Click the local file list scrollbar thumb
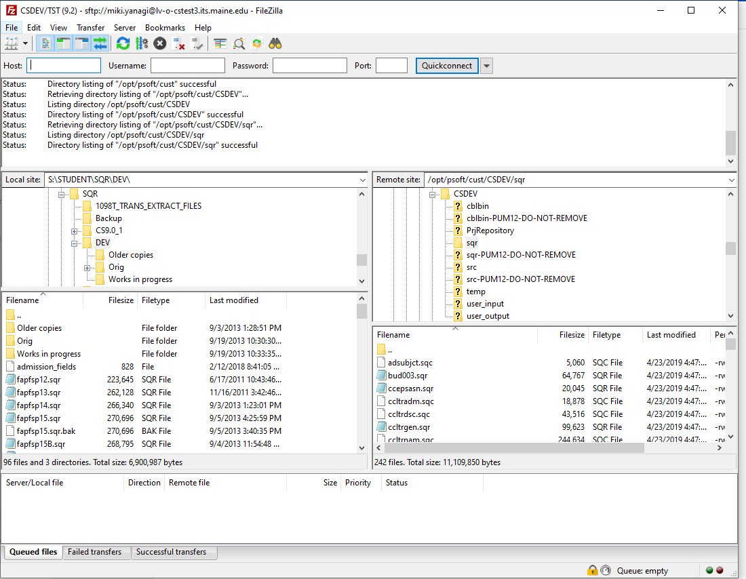 (x=361, y=312)
